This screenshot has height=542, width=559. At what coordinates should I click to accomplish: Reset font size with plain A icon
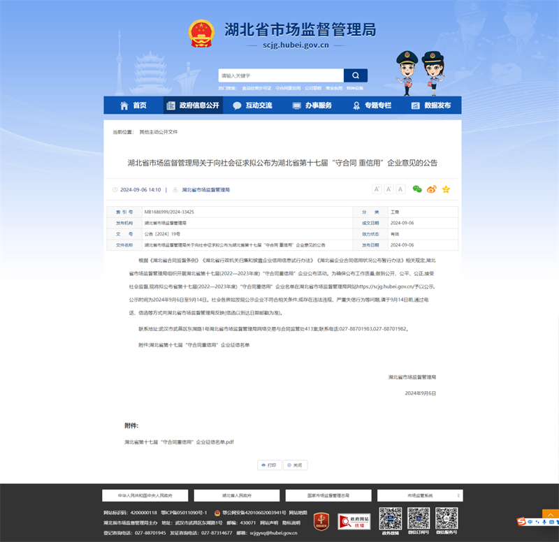tap(400, 189)
